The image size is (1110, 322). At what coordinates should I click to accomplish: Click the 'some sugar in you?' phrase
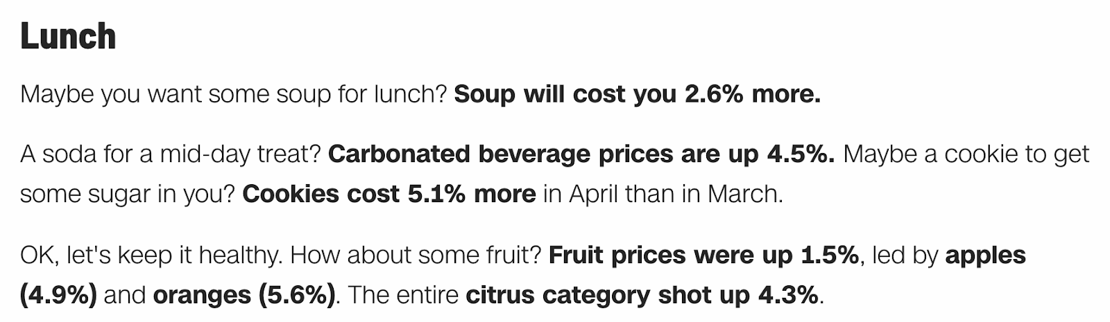(x=128, y=195)
